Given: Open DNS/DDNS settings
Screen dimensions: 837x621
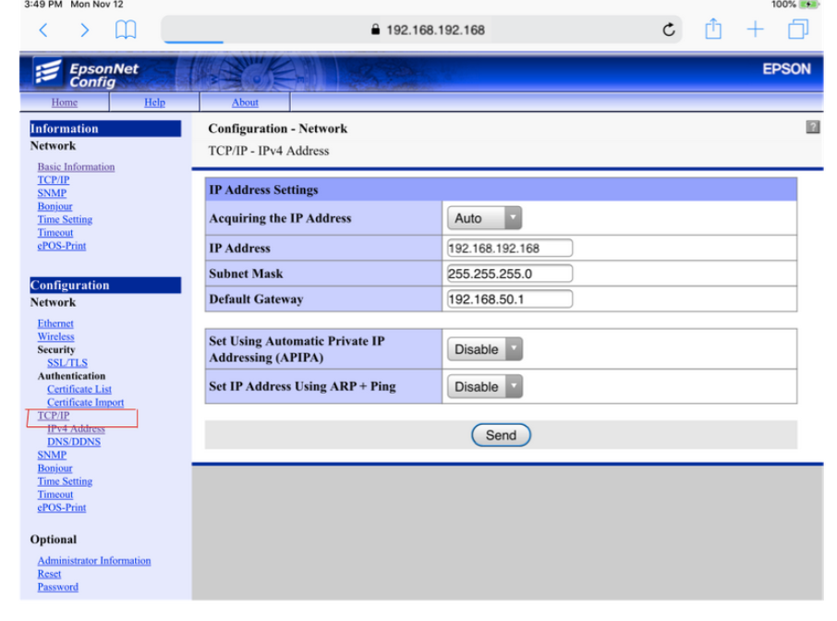Looking at the screenshot, I should click(73, 442).
